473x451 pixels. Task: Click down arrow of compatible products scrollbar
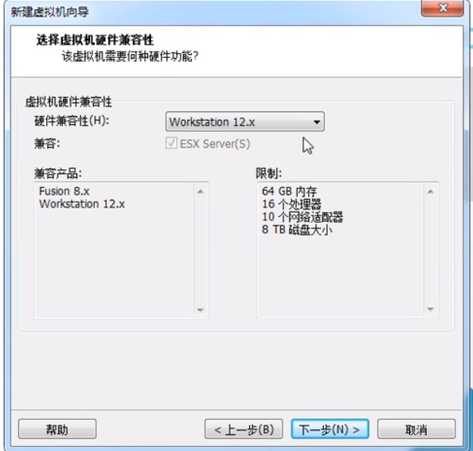[201, 309]
